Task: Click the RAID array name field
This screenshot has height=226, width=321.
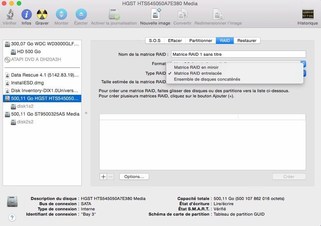Action: [x=239, y=54]
